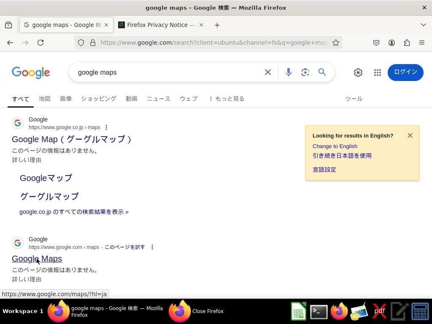
Task: Launch the spreadsheet app from the taskbar
Action: click(299, 311)
